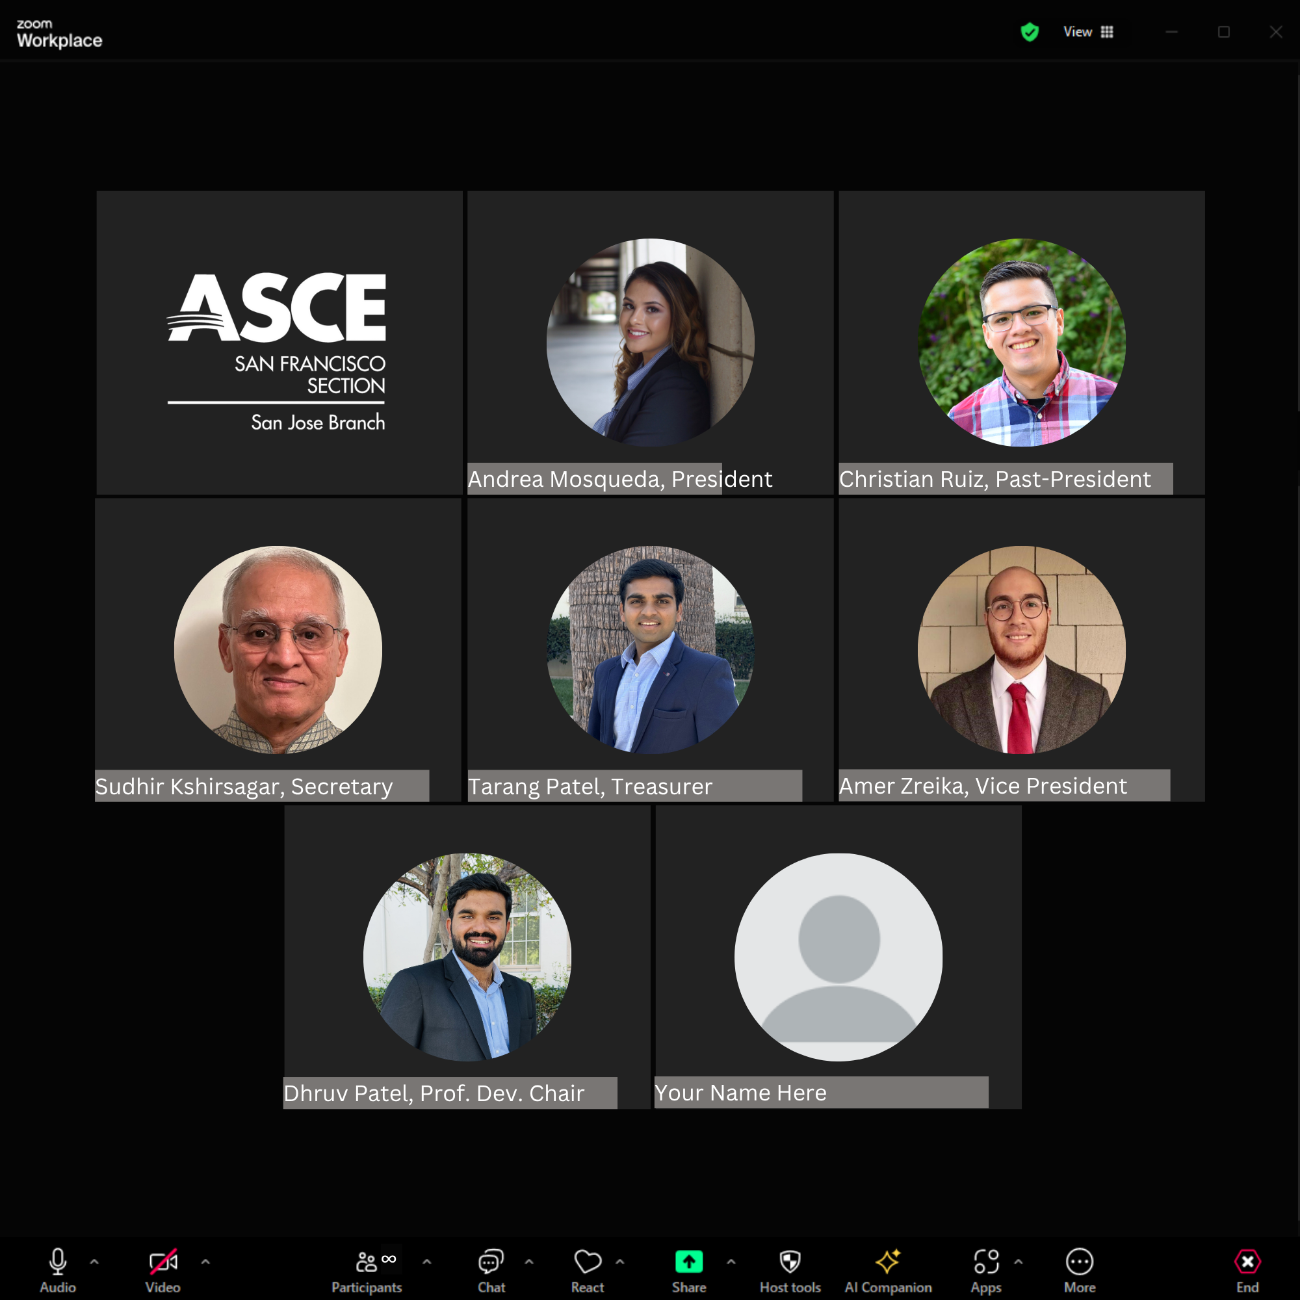Select the ASCE San Jose Branch tile

point(279,343)
